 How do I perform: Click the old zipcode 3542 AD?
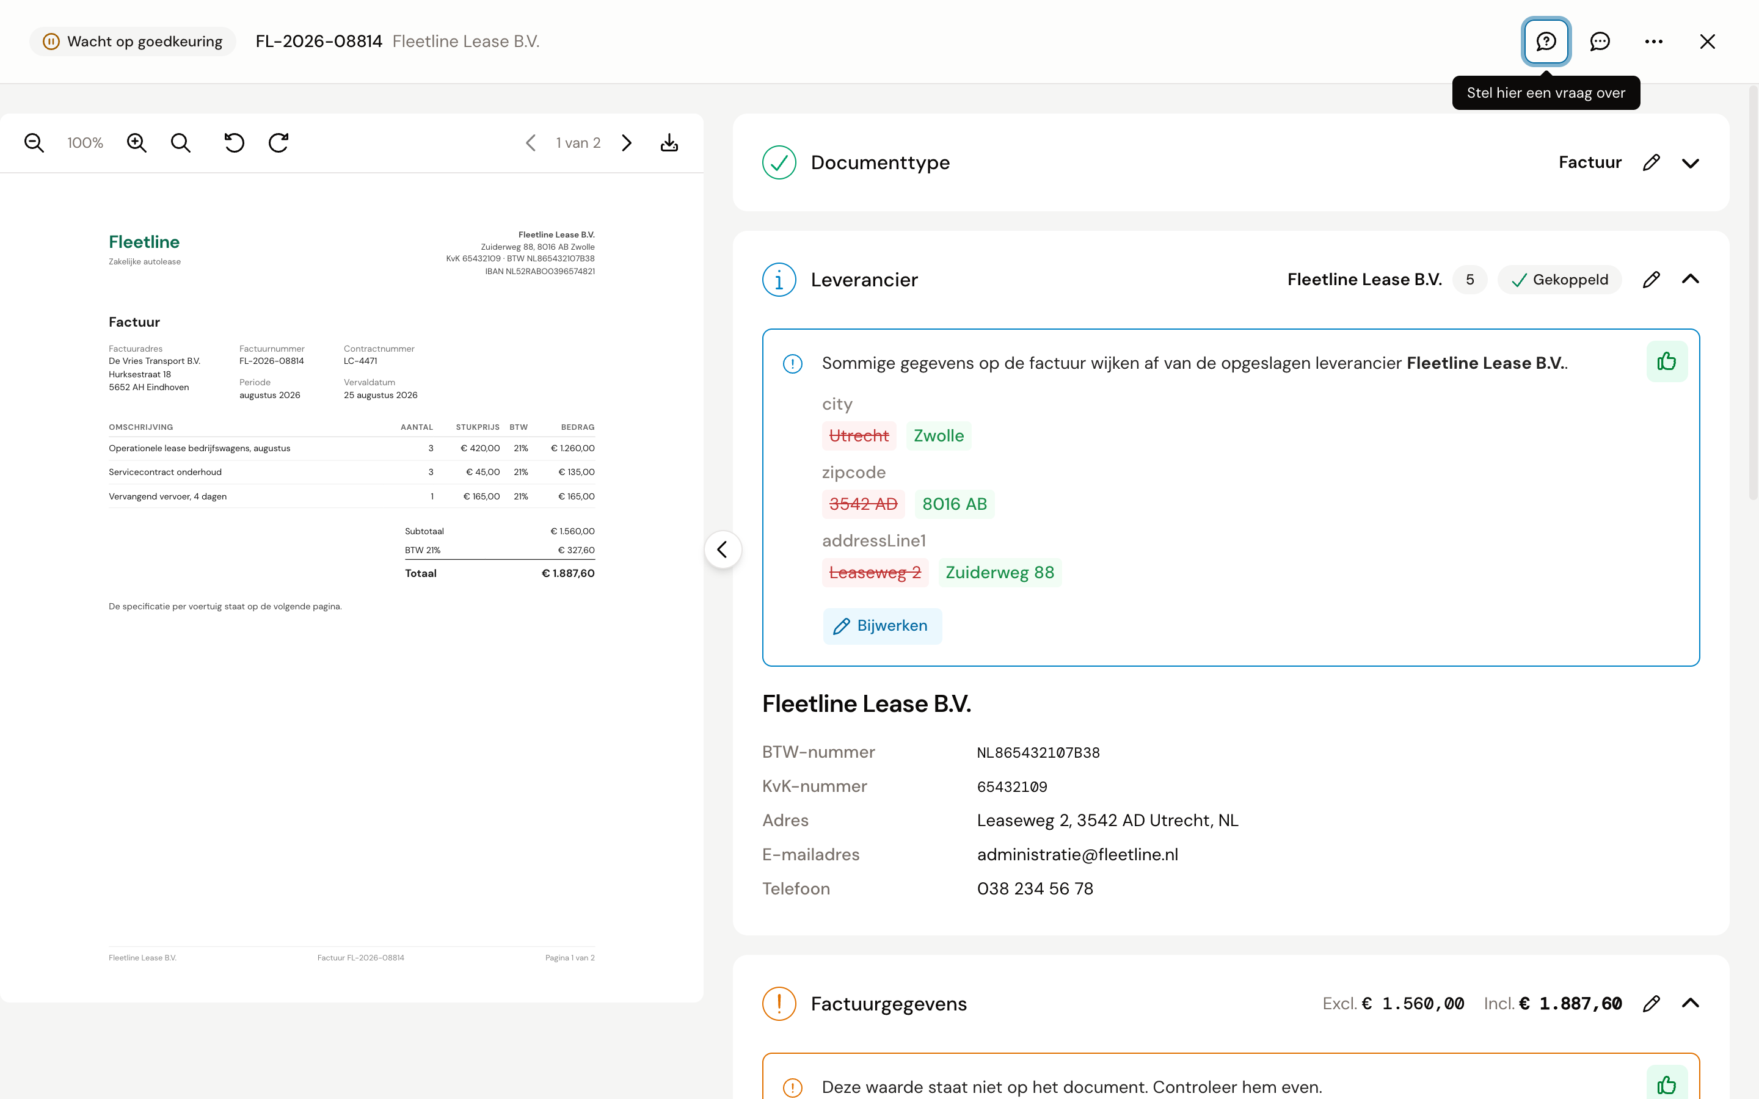point(863,504)
